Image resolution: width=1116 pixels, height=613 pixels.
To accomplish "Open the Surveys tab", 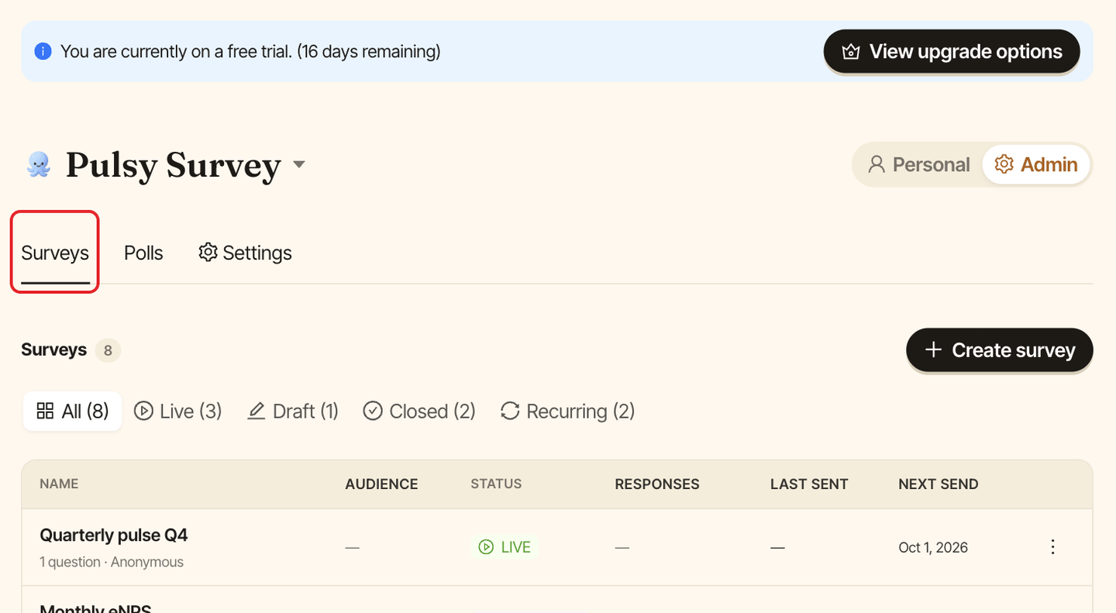I will [x=55, y=253].
